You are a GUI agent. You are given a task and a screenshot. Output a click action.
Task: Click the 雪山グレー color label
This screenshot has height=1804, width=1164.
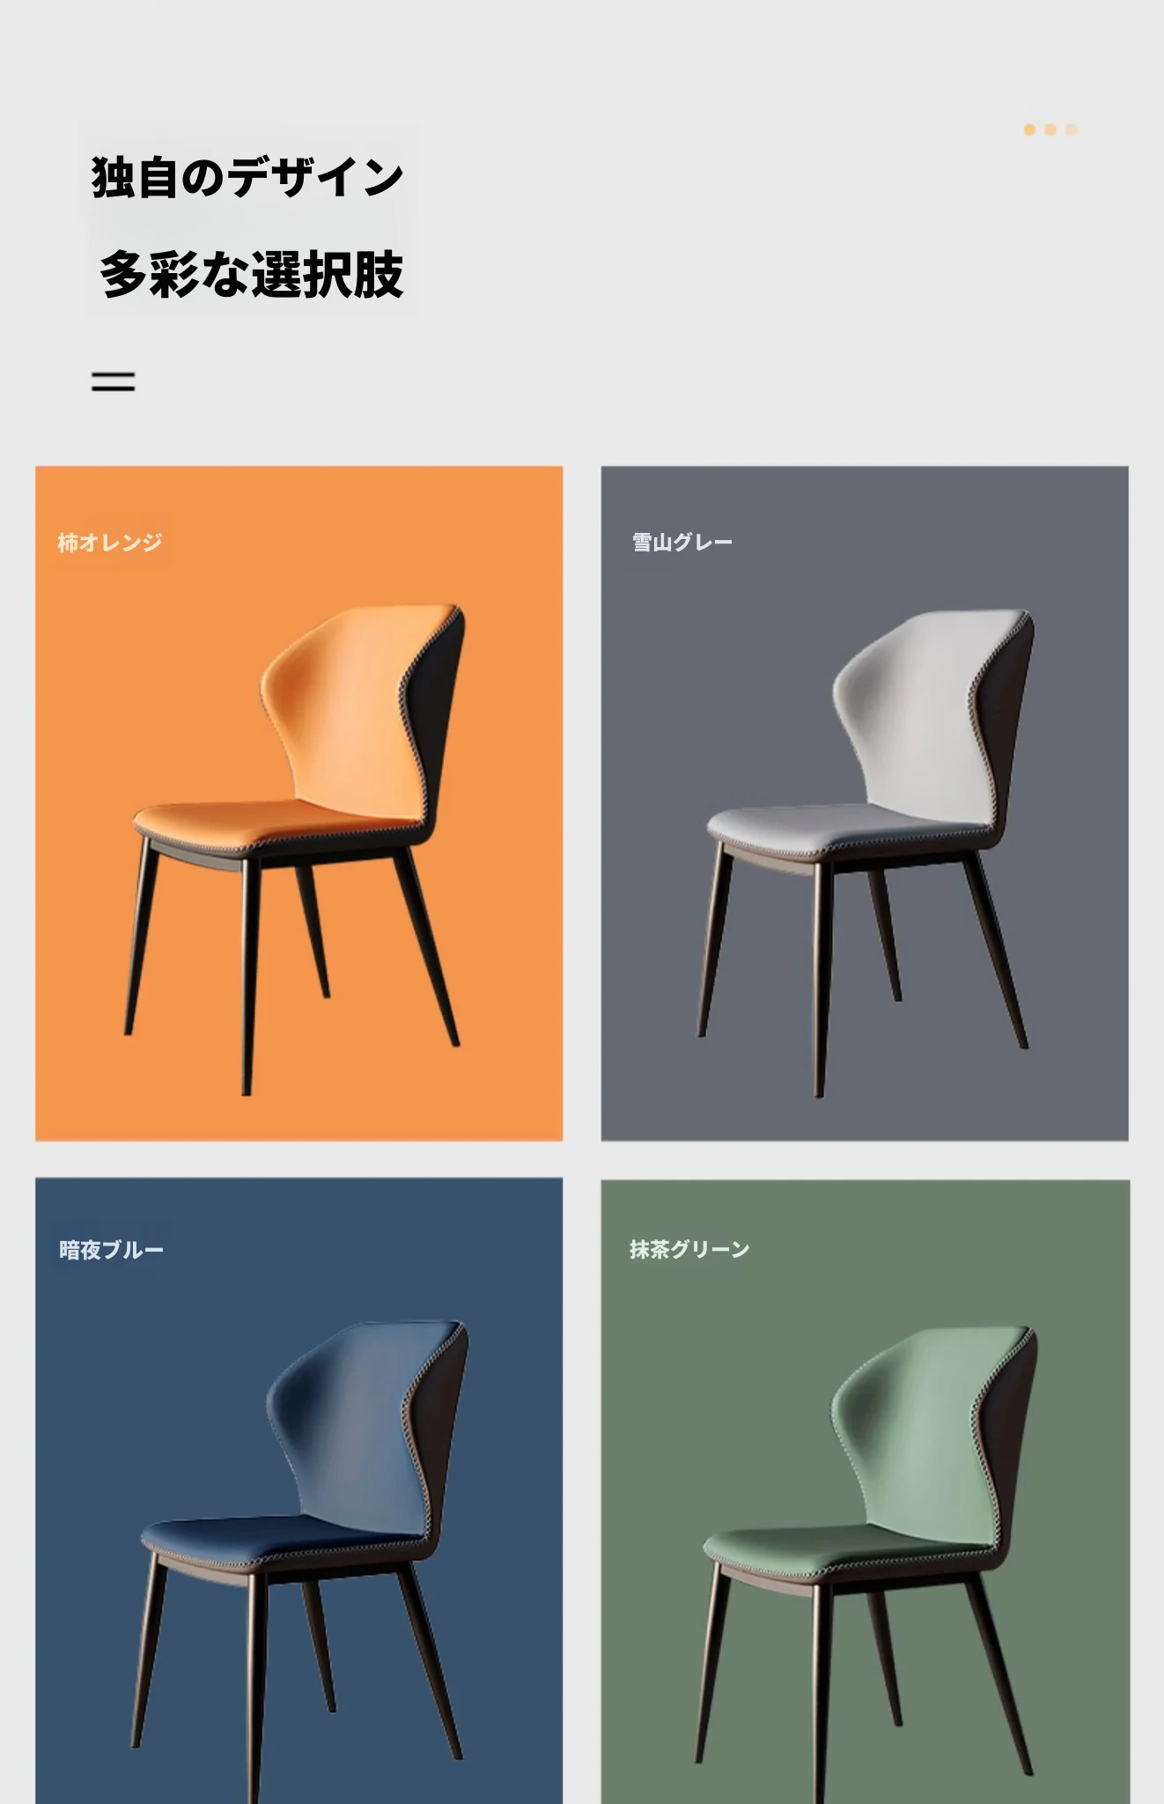pyautogui.click(x=682, y=543)
